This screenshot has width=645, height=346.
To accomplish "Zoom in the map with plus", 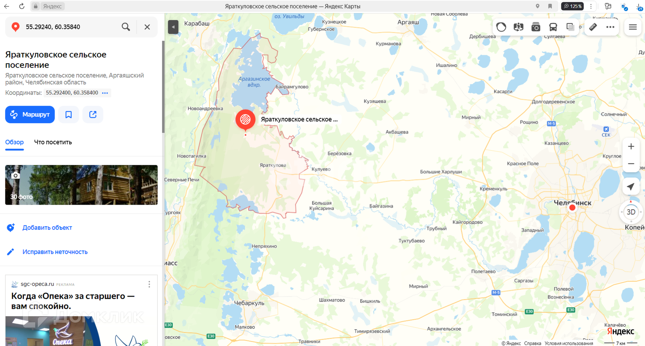I will coord(631,146).
